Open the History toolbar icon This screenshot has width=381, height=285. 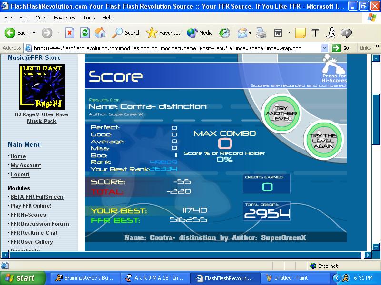pyautogui.click(x=224, y=33)
